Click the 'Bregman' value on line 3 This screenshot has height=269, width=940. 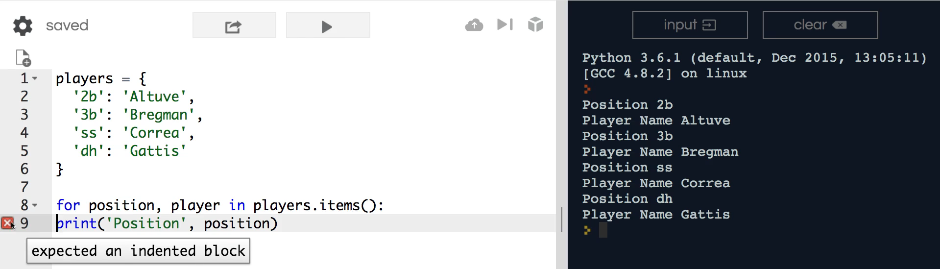159,115
